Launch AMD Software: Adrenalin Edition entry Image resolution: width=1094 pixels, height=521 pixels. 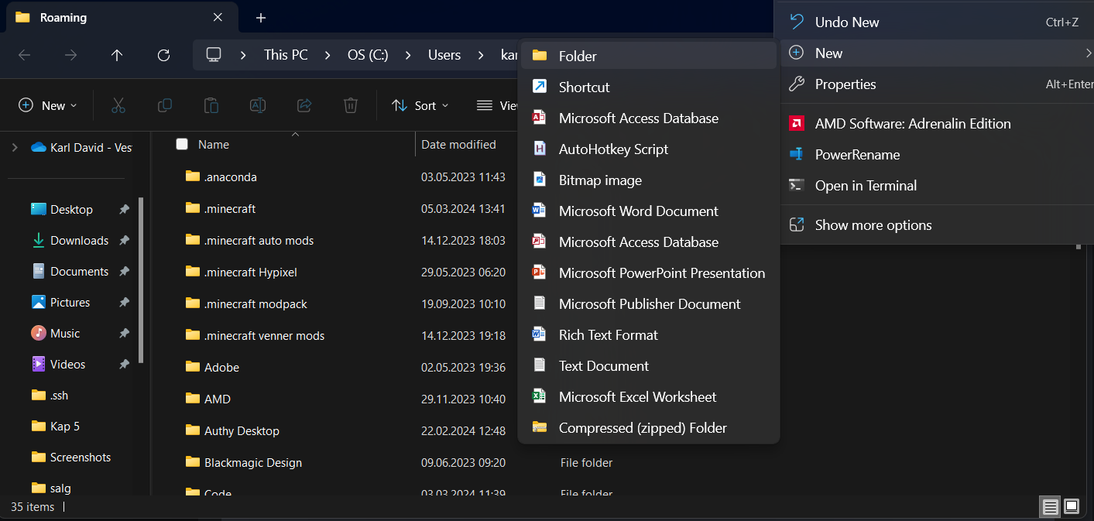tap(937, 123)
